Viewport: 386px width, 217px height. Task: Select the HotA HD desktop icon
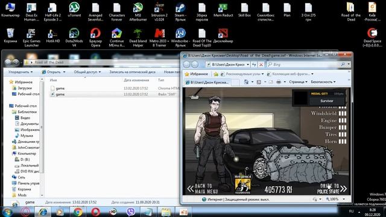coord(53,36)
